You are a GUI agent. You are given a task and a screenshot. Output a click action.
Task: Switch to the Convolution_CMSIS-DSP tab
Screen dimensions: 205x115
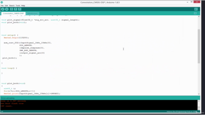13,13
